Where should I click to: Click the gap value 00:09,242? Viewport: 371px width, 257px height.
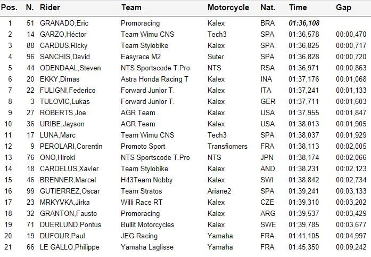pyautogui.click(x=351, y=247)
